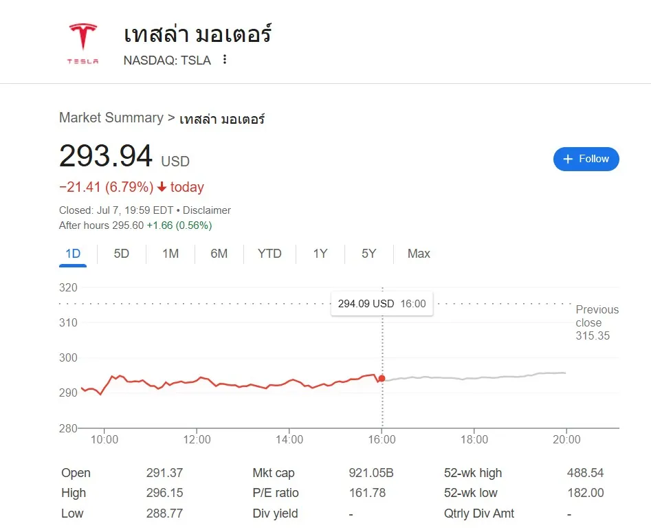This screenshot has width=651, height=530.
Task: Switch to the 1M chart range
Action: [x=170, y=254]
